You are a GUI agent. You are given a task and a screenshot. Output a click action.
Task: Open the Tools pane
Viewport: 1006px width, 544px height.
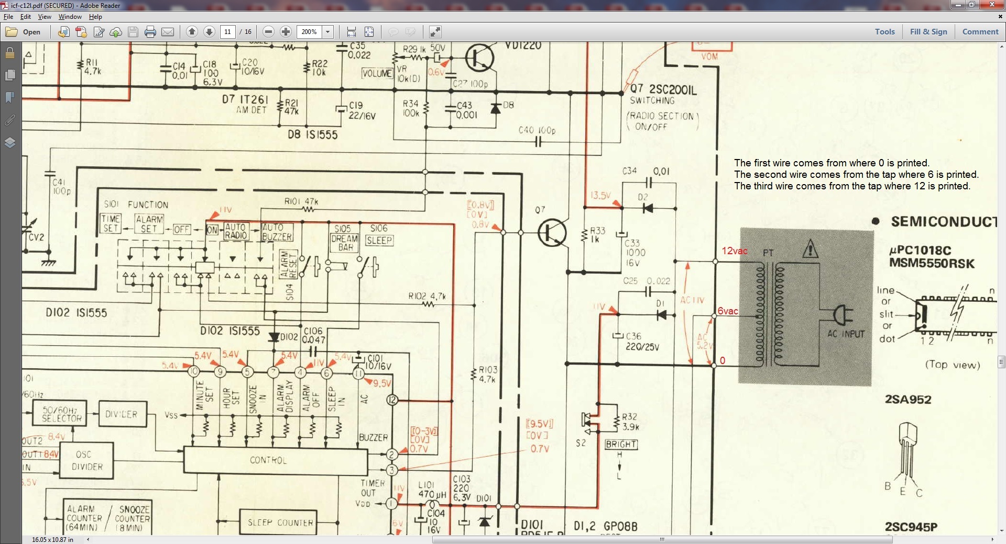click(x=885, y=32)
